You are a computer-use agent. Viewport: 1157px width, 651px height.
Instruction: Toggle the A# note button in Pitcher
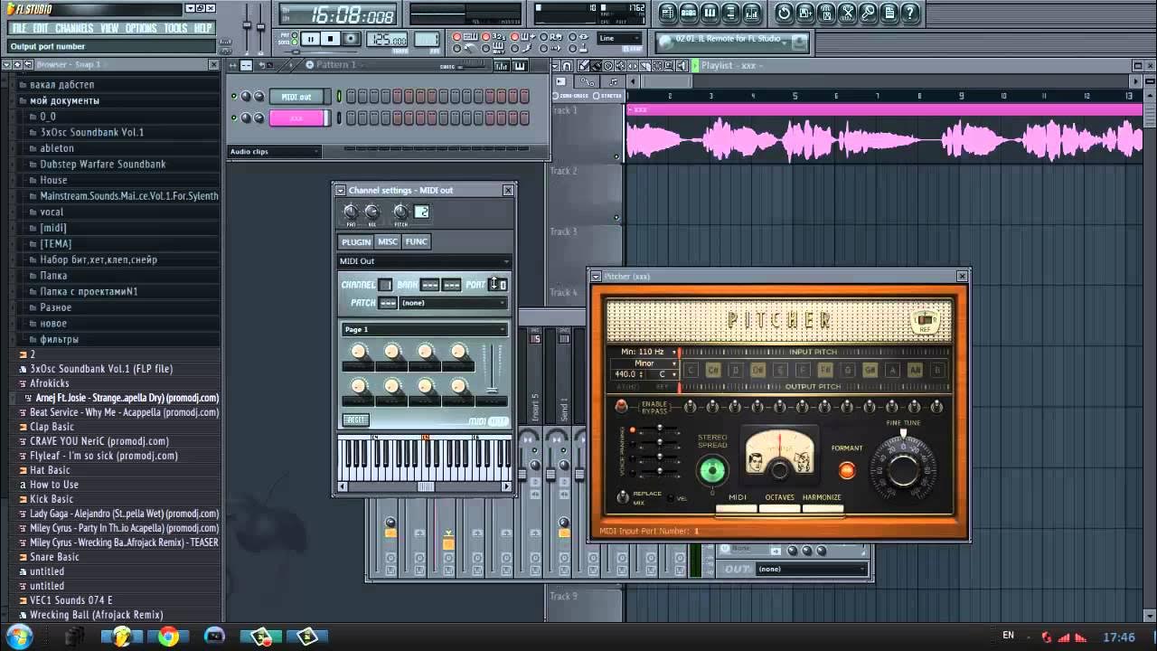(915, 370)
